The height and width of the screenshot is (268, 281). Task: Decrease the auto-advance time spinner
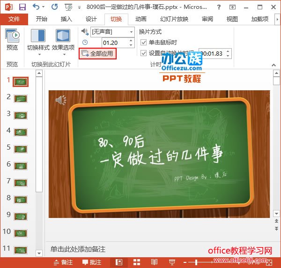click(x=228, y=56)
